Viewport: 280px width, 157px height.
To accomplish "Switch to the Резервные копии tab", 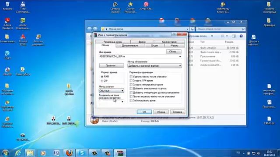I will (113, 42).
